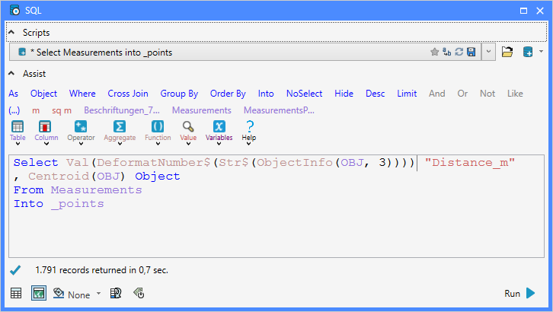Open the Operator assist icon
553x312 pixels.
(81, 126)
